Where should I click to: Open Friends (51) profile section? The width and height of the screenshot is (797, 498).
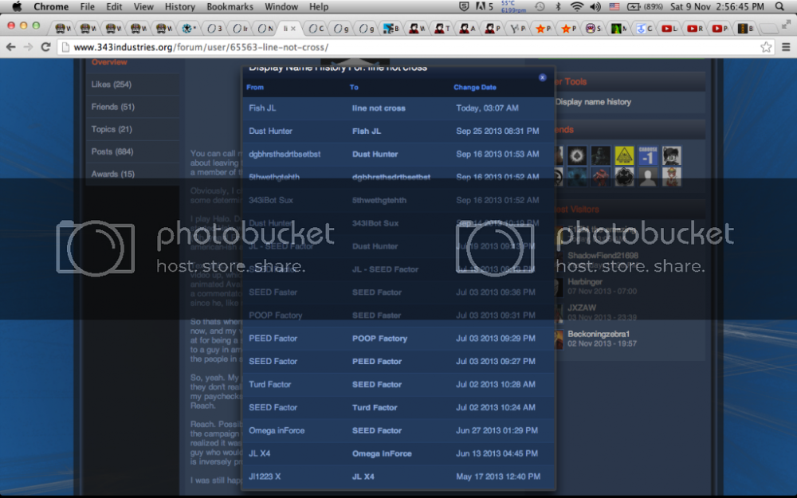click(113, 107)
